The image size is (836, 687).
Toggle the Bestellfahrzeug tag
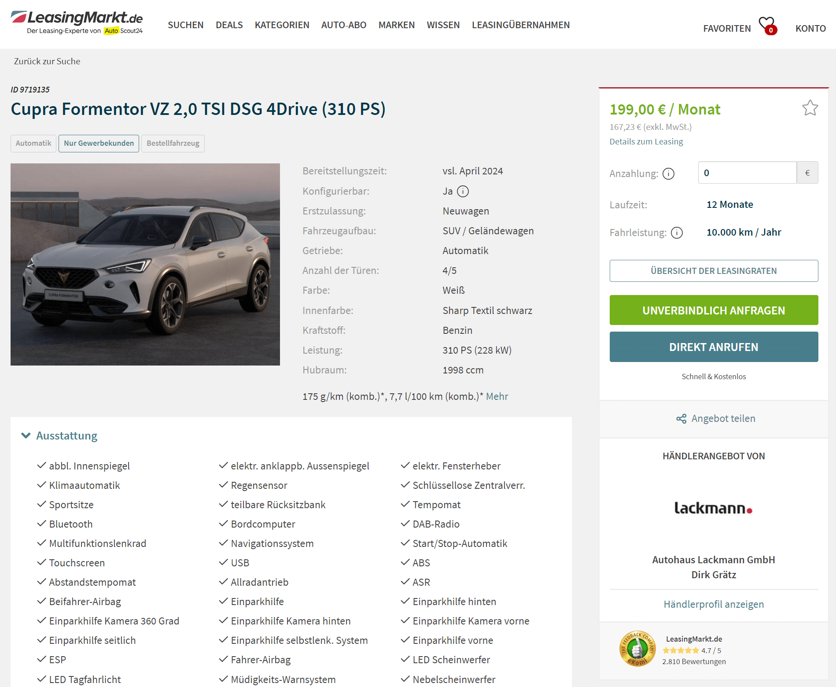(x=173, y=144)
